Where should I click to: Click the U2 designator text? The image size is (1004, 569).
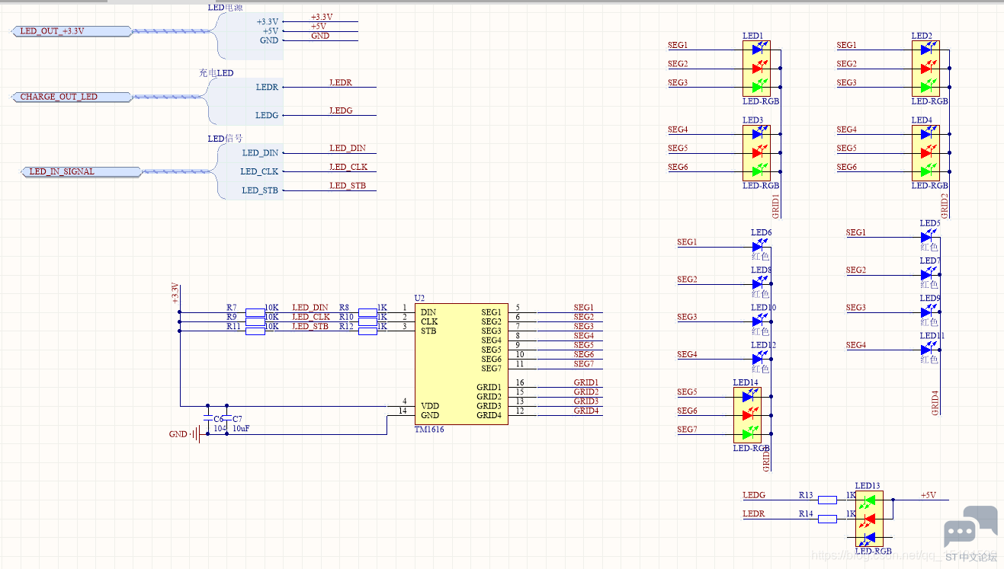(419, 297)
